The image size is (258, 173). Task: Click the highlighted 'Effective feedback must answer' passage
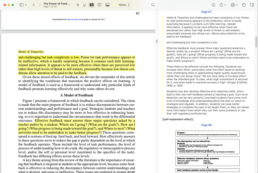coord(77,127)
